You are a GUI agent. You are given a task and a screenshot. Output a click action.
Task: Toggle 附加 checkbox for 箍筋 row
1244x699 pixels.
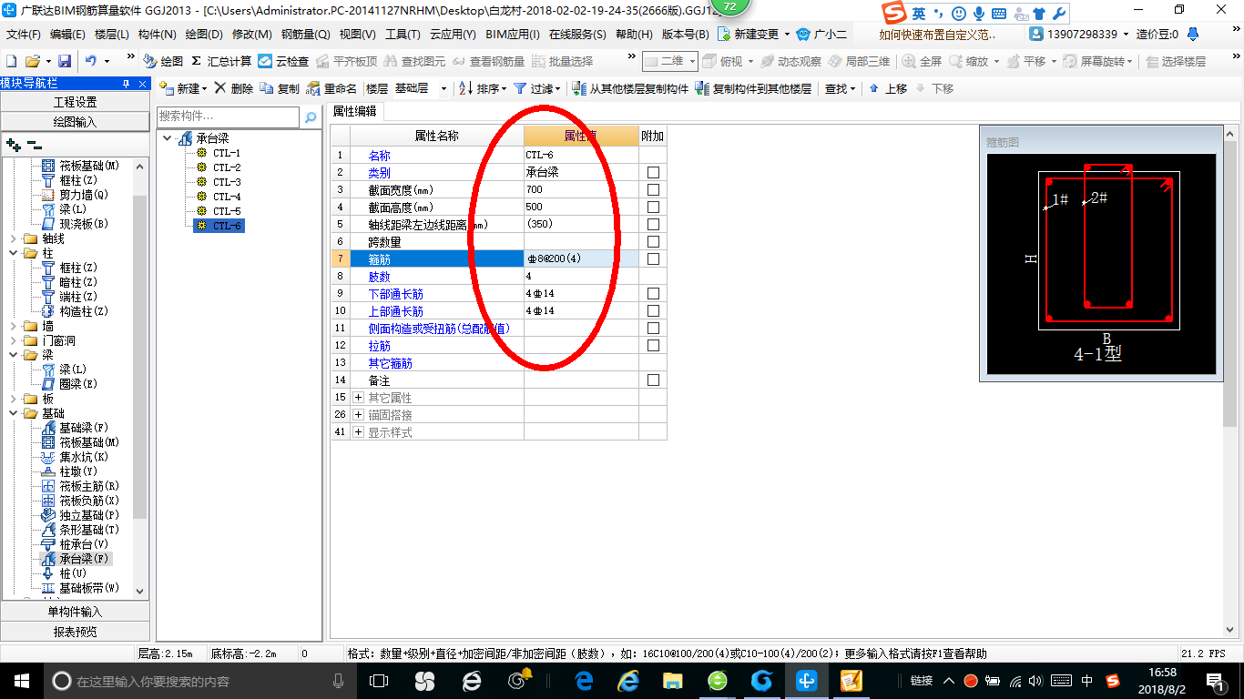tap(653, 259)
